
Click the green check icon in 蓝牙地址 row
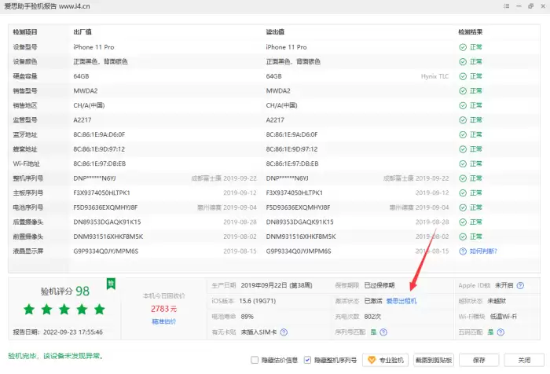tap(463, 134)
